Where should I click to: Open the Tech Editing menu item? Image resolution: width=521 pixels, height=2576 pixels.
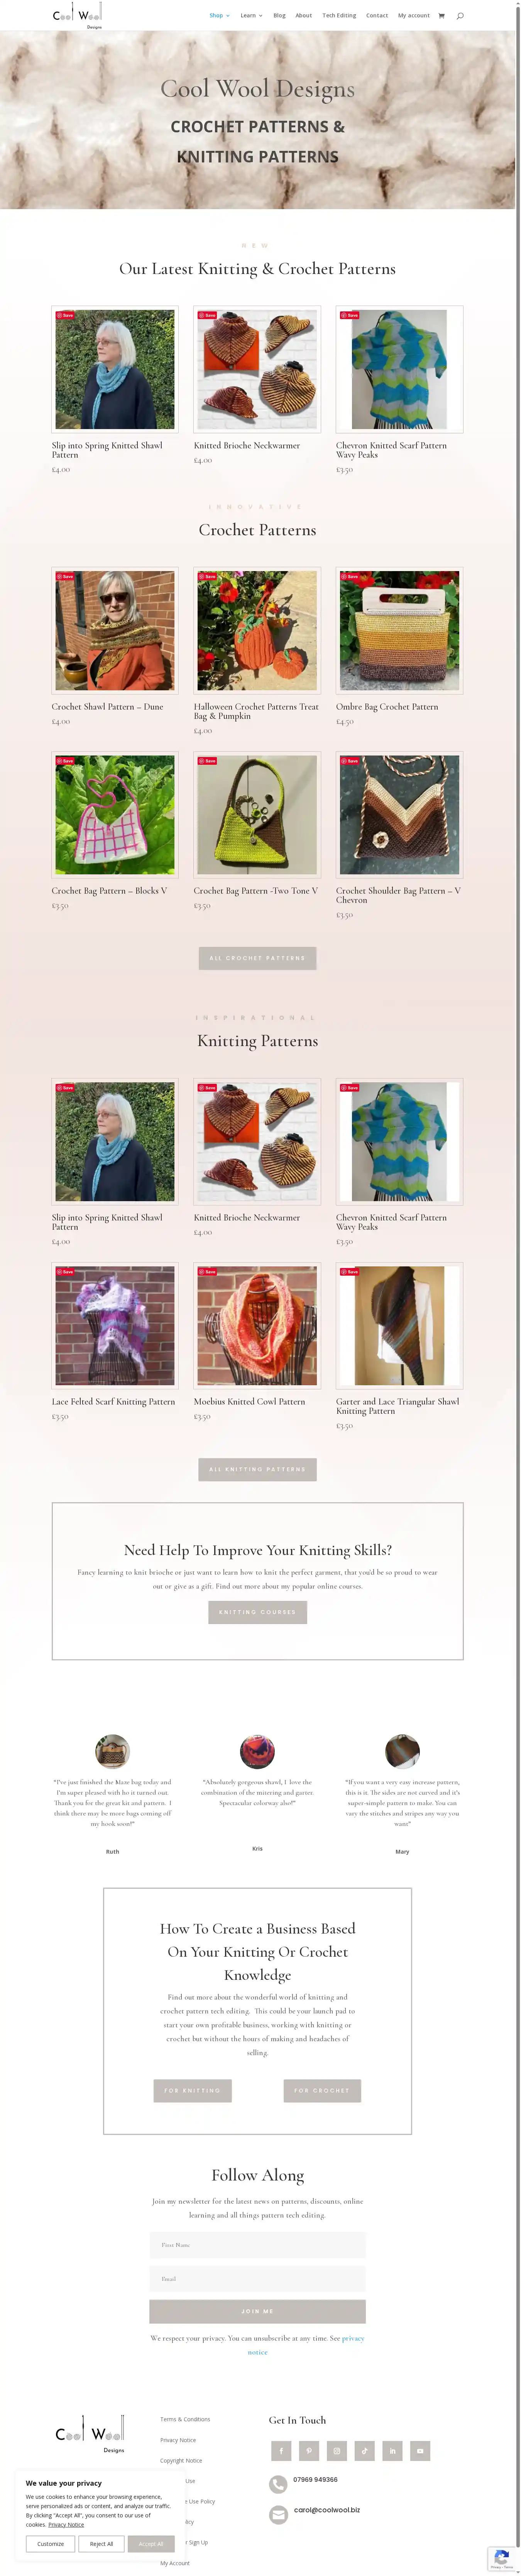tap(339, 16)
